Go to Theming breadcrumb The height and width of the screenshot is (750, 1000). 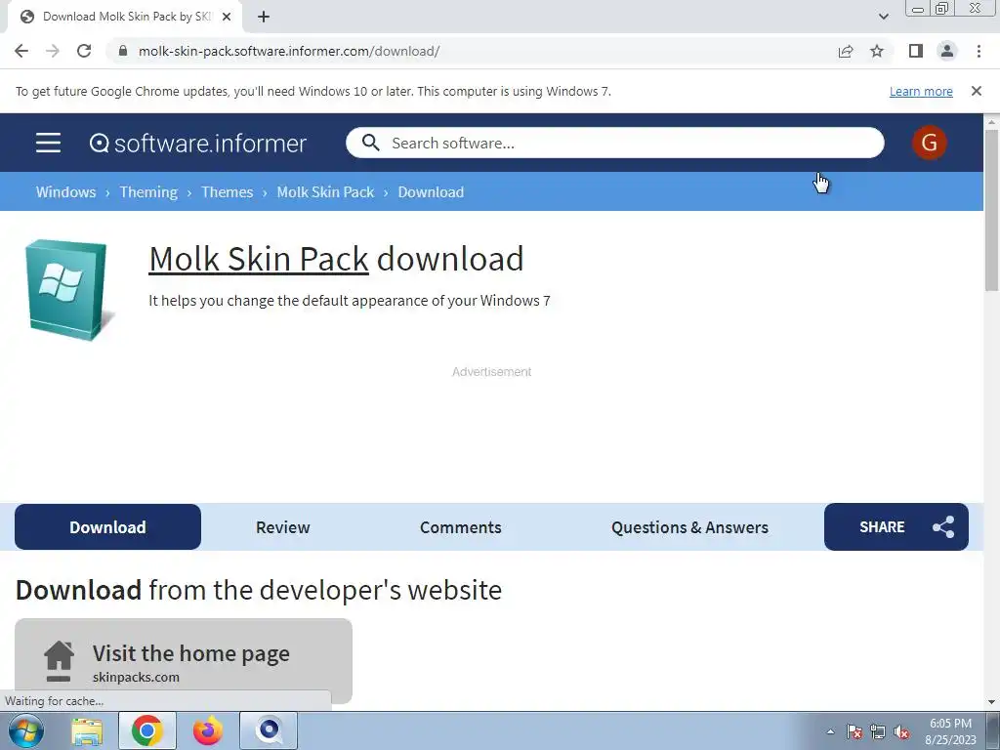click(x=148, y=192)
